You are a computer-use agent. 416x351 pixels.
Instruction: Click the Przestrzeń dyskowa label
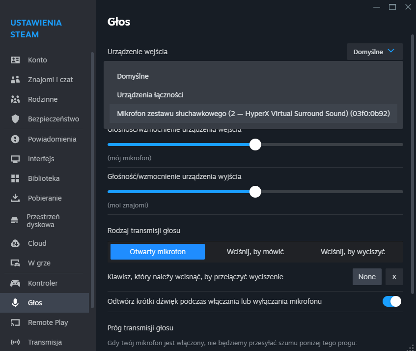[x=43, y=221]
